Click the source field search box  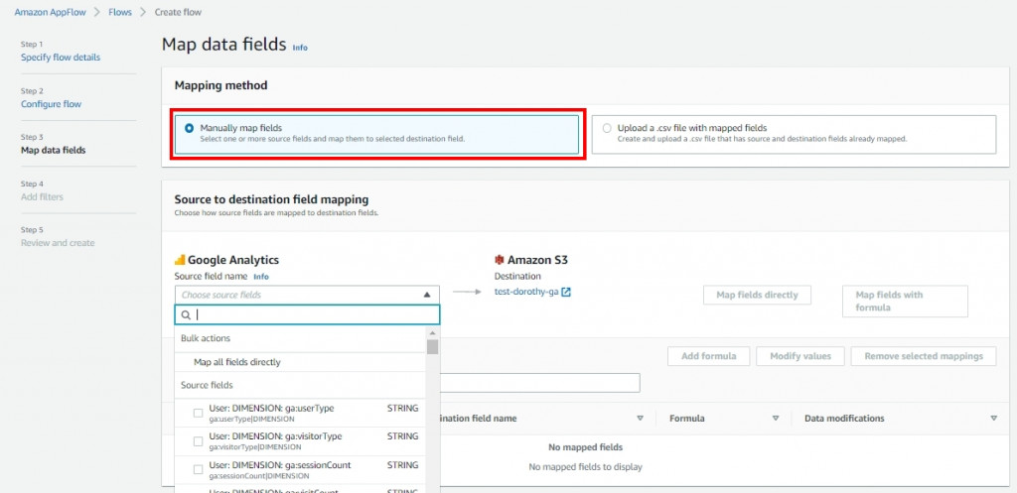pyautogui.click(x=307, y=314)
